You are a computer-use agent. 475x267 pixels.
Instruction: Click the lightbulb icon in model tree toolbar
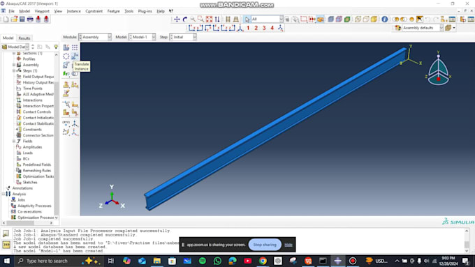(x=56, y=47)
